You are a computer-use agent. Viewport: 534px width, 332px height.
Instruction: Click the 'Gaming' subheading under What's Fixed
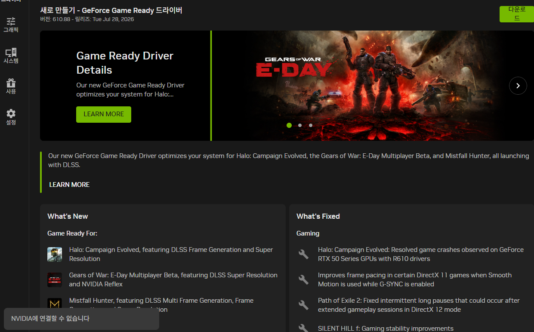pyautogui.click(x=308, y=233)
